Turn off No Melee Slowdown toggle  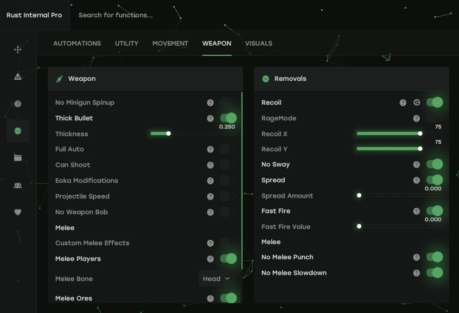pos(435,273)
